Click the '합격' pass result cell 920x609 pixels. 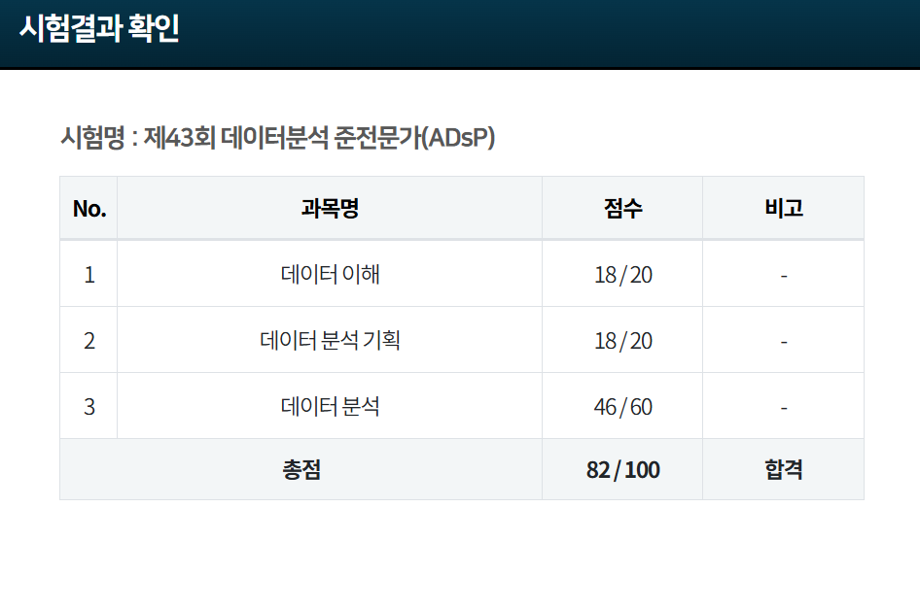[x=784, y=469]
